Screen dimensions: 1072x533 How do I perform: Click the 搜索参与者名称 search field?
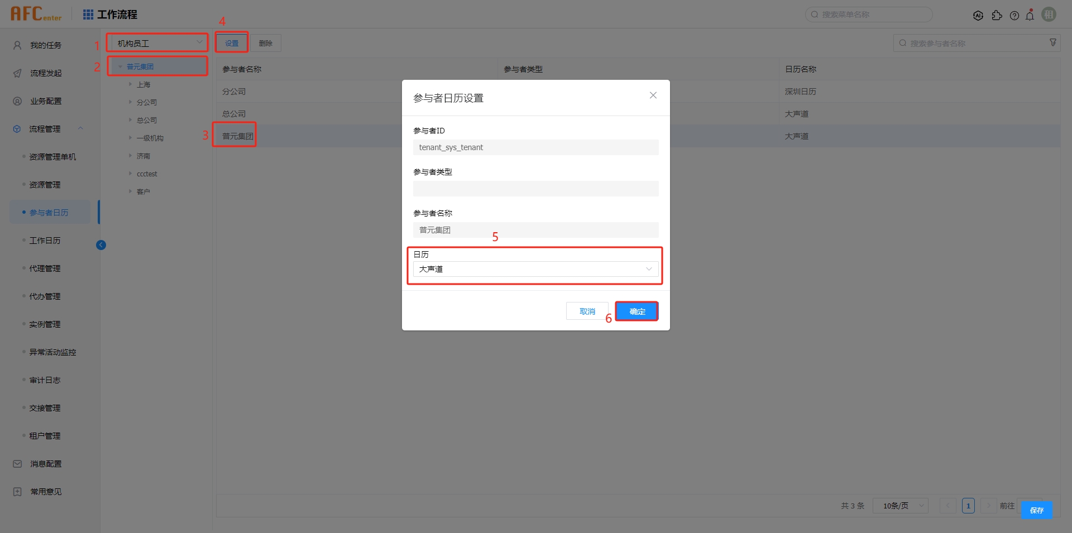[x=977, y=43]
